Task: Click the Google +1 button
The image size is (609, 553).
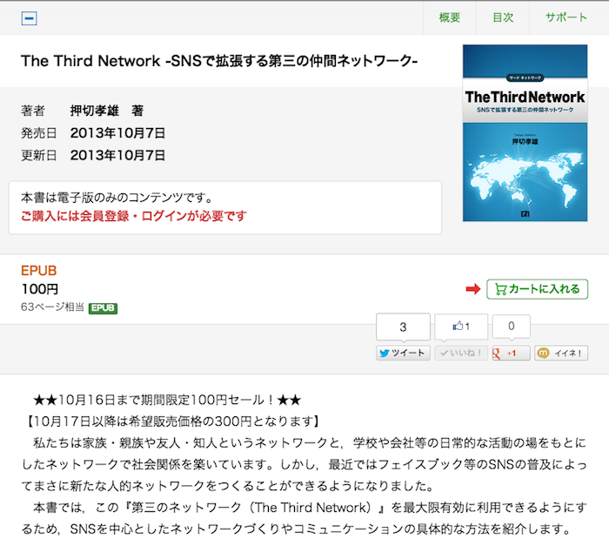Action: (x=511, y=353)
